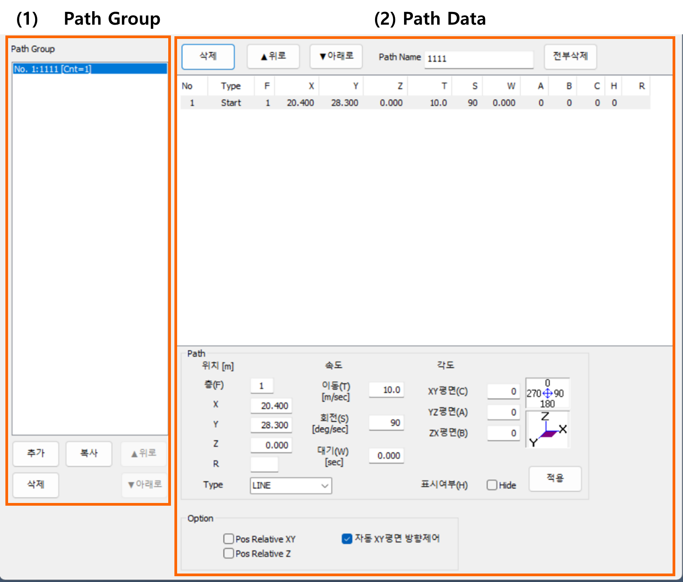Click the XYZ axis orientation icon
The width and height of the screenshot is (683, 582).
548,429
